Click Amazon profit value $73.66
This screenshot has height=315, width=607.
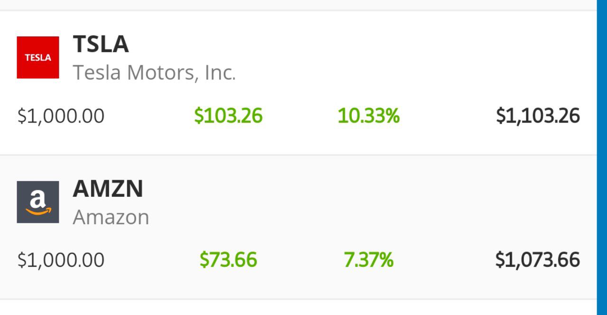click(x=228, y=260)
